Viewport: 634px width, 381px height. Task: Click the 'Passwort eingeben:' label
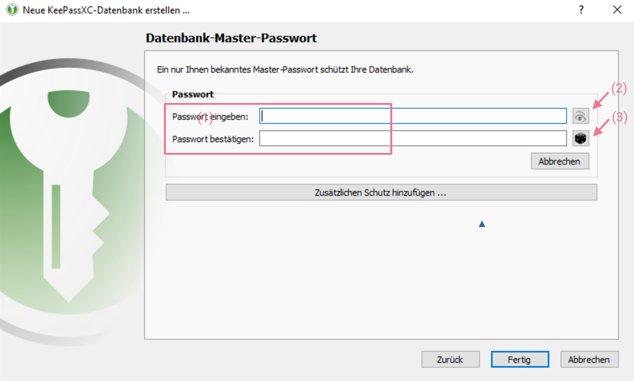click(x=210, y=117)
